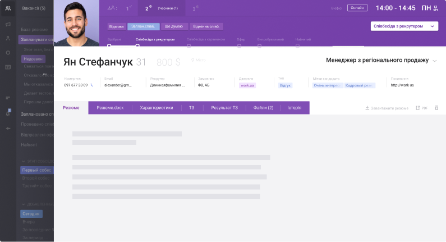
Task: Click the Відмінив співб. status button
Action: (206, 26)
